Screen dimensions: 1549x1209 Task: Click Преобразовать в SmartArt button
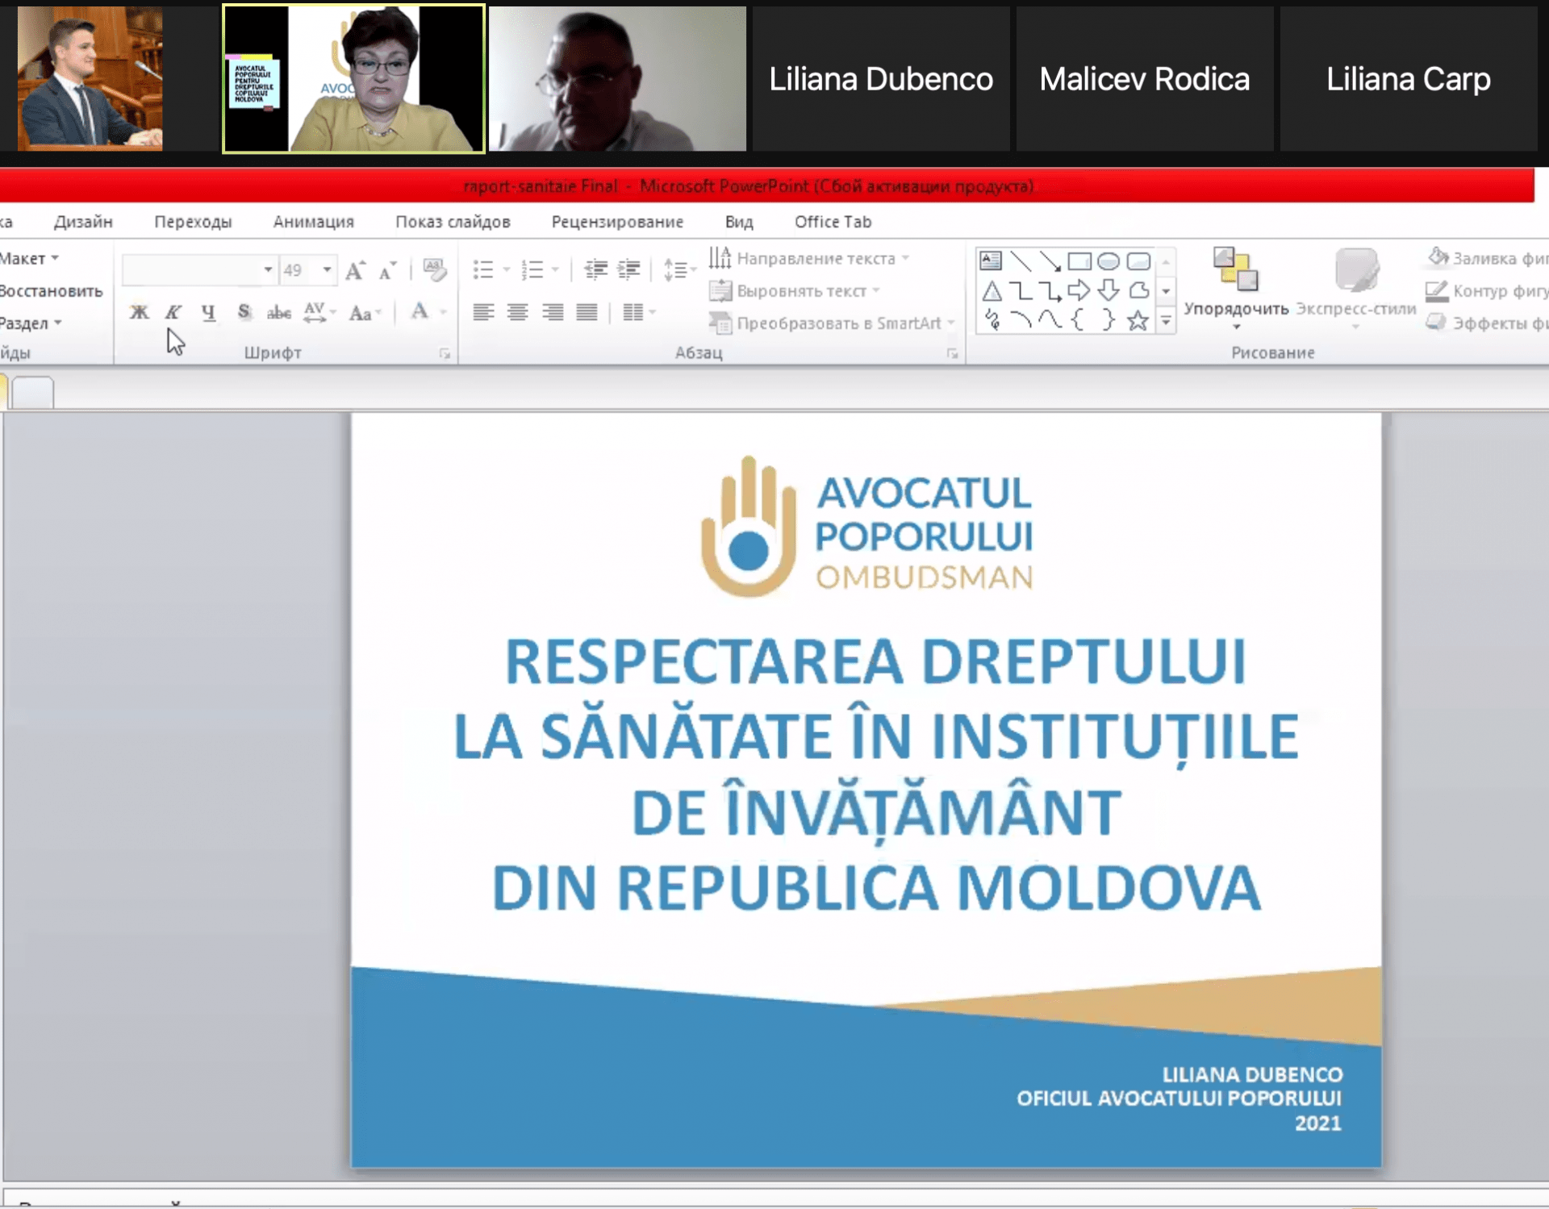(x=831, y=323)
